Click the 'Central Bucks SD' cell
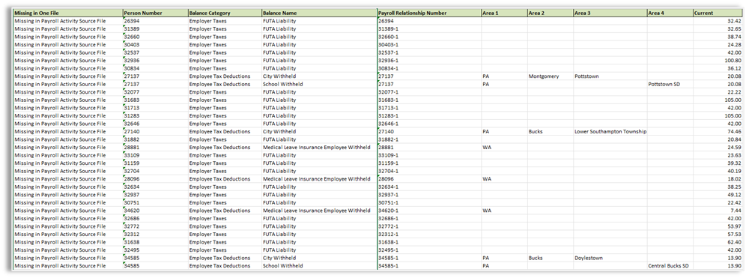 [x=670, y=265]
